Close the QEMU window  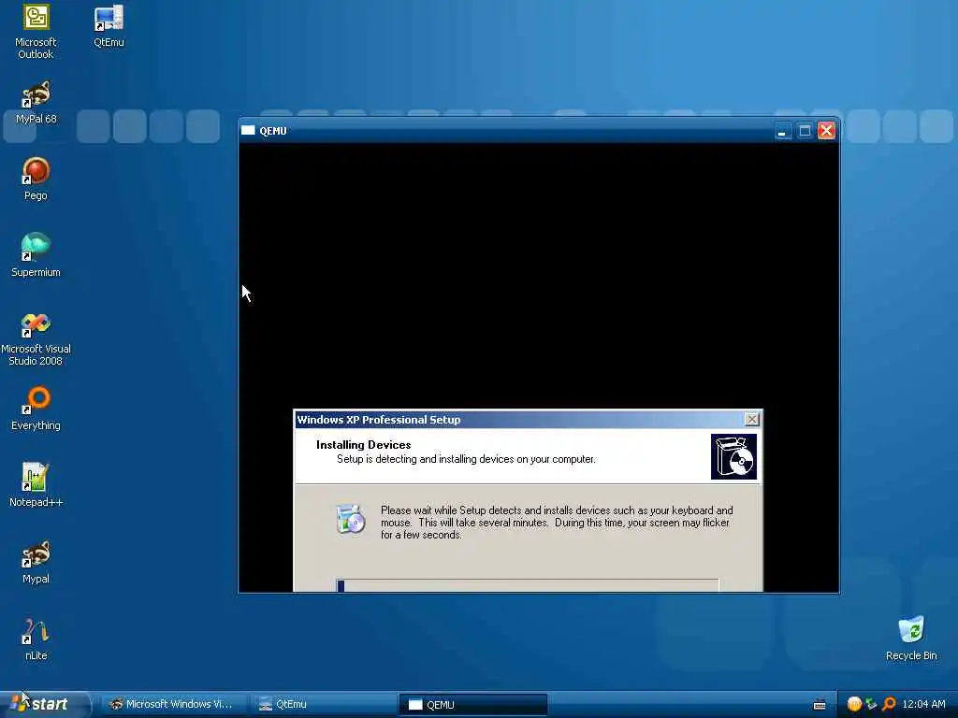(827, 131)
